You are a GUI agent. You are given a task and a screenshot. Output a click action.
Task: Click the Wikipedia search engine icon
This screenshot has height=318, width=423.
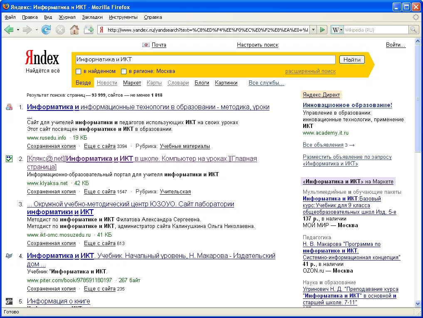pyautogui.click(x=335, y=30)
